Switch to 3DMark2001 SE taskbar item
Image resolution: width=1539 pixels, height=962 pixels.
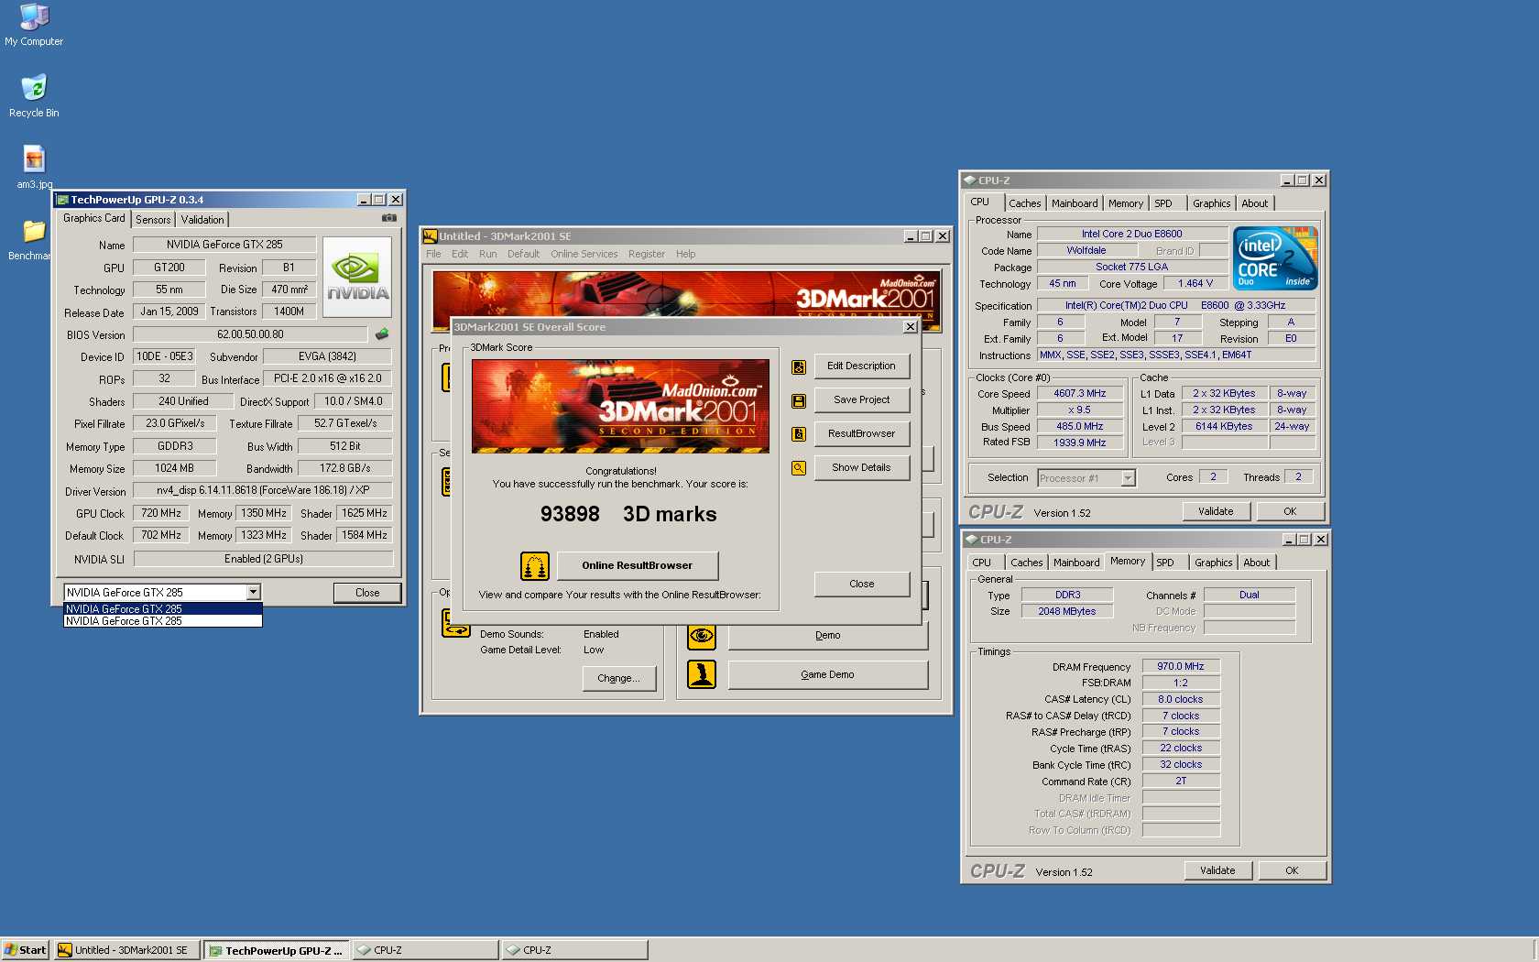tap(127, 950)
